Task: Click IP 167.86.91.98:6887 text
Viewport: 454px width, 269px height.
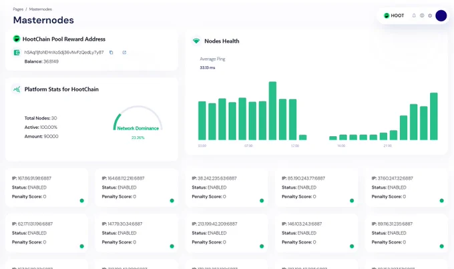Action: click(35, 178)
